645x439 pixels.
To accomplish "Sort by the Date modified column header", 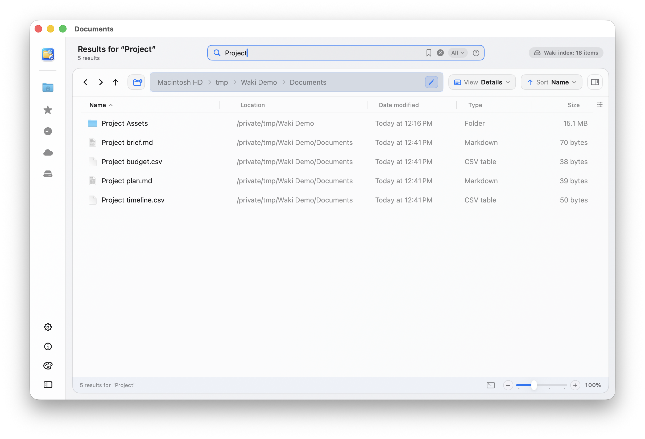I will (x=399, y=105).
